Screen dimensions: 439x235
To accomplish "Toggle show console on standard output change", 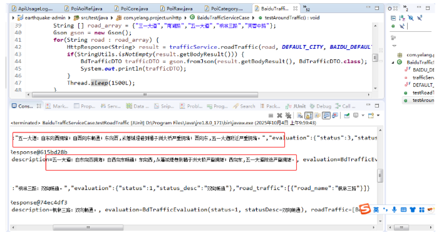I will click(326, 116).
